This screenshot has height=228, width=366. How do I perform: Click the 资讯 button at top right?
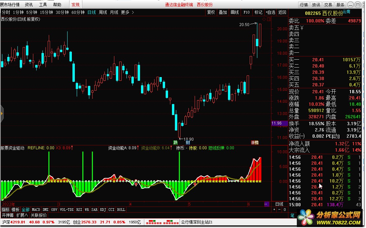(316, 5)
